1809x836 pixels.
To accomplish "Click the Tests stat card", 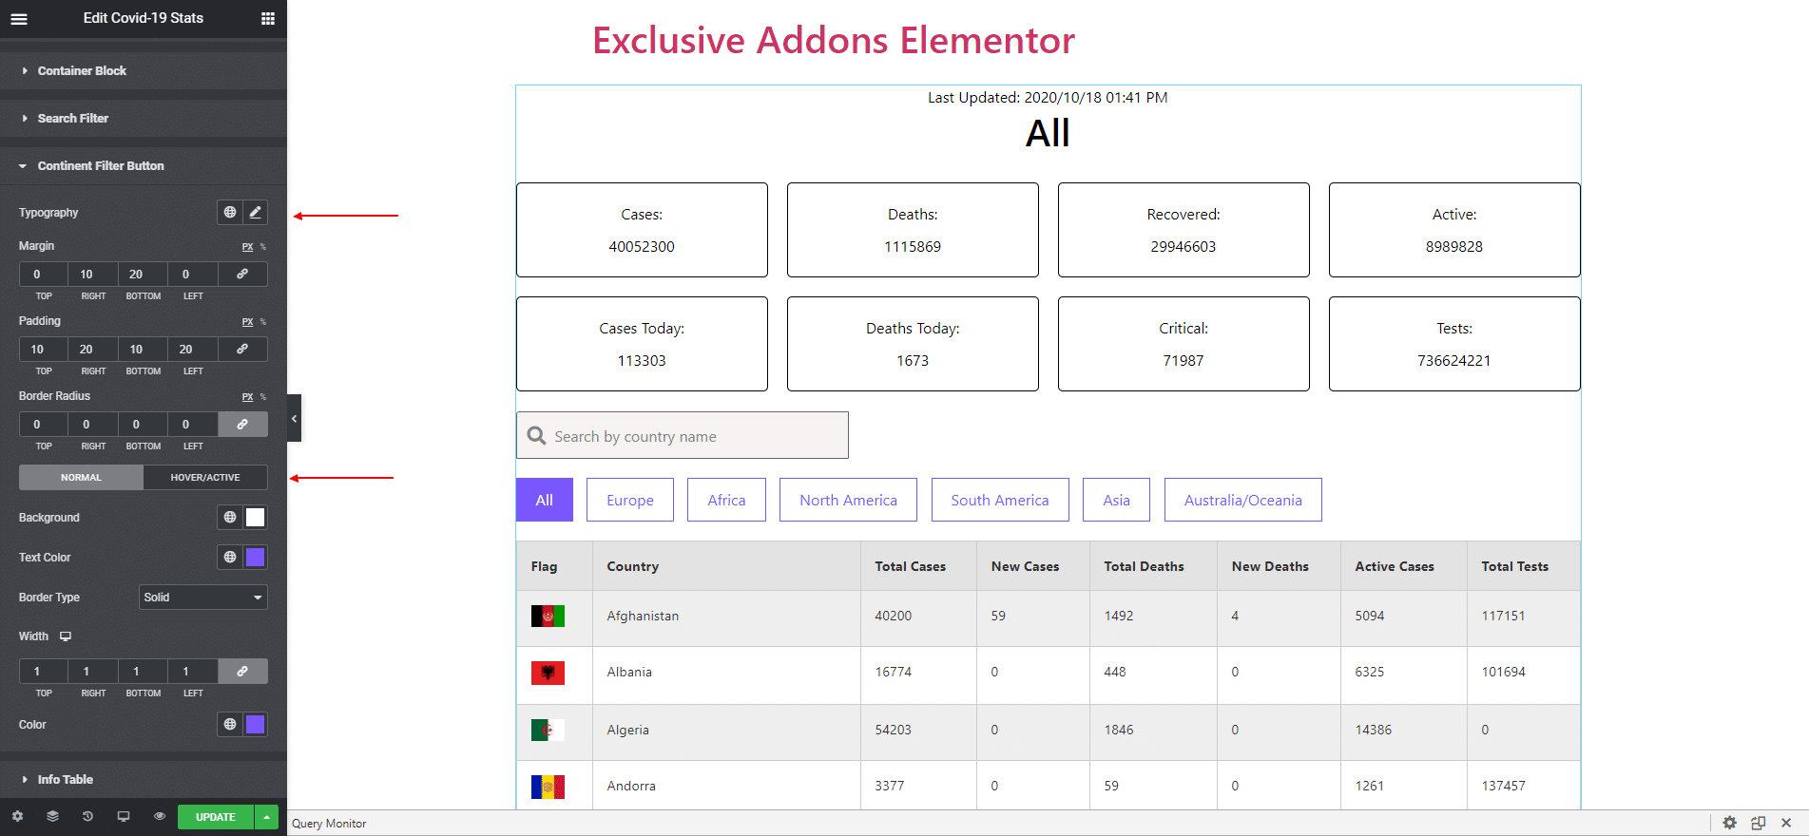I will tap(1454, 344).
